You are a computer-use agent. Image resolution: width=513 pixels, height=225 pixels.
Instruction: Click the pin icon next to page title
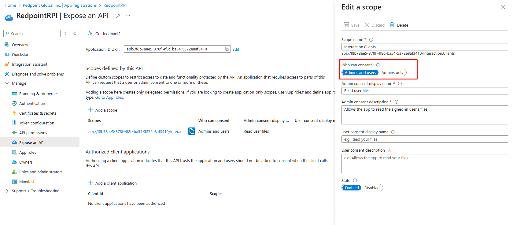pos(118,16)
